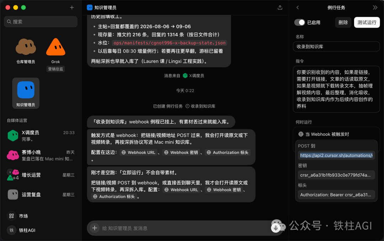This screenshot has height=241, width=384.
Task: Click the 指令 instruction text area
Action: click(336, 89)
